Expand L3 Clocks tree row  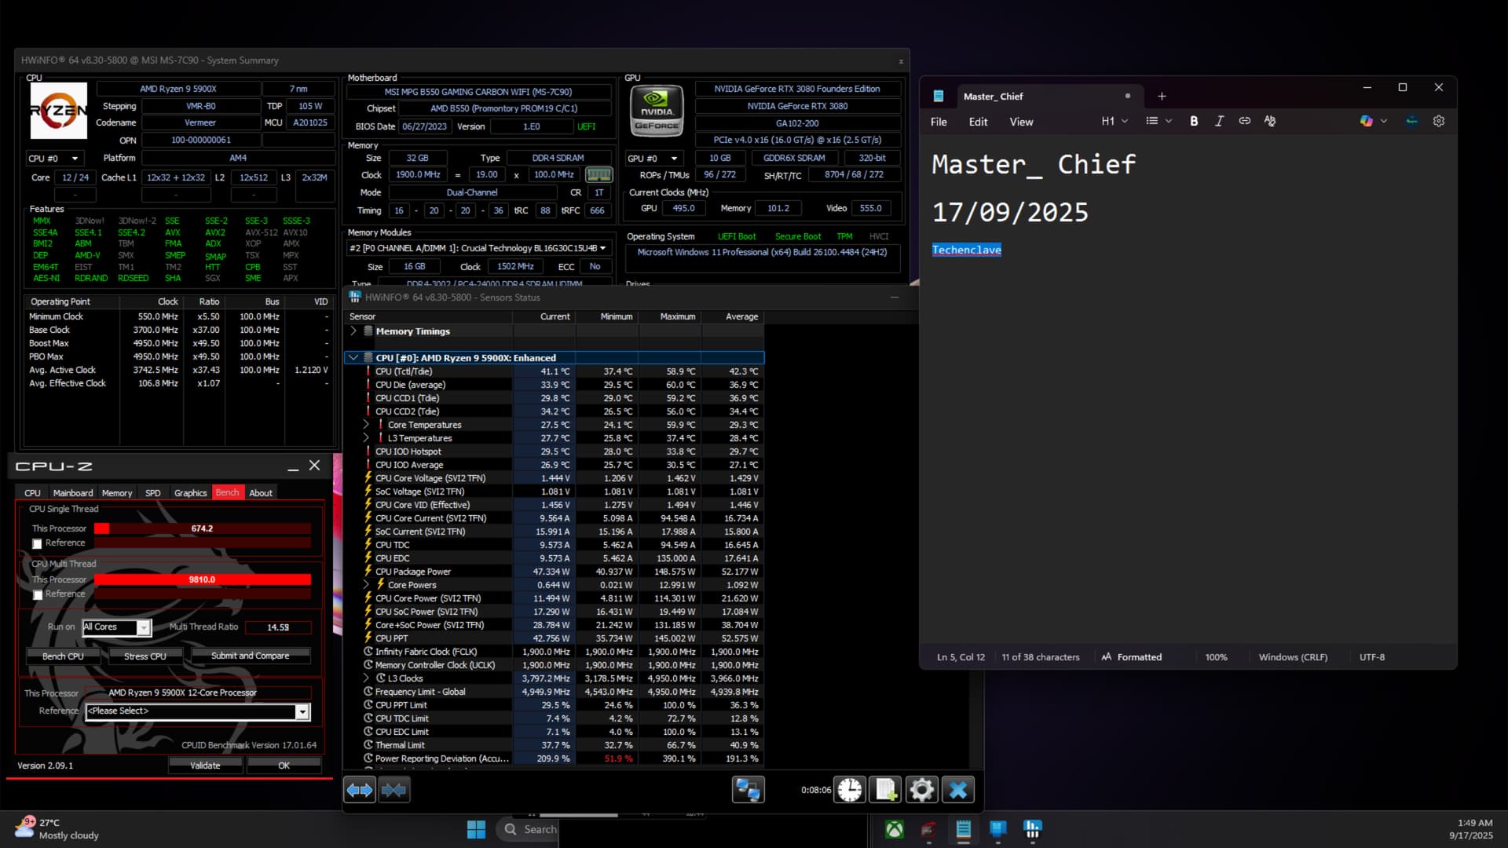(x=366, y=678)
